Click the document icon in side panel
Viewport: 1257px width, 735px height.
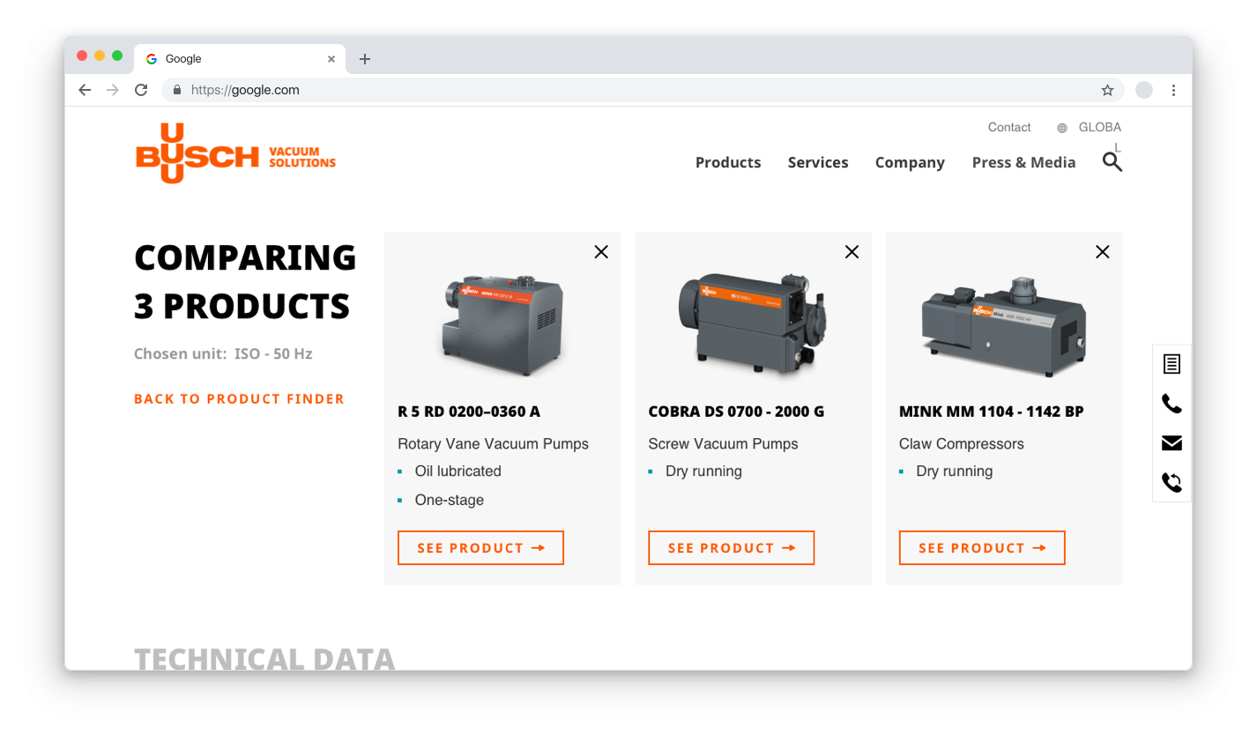point(1171,363)
